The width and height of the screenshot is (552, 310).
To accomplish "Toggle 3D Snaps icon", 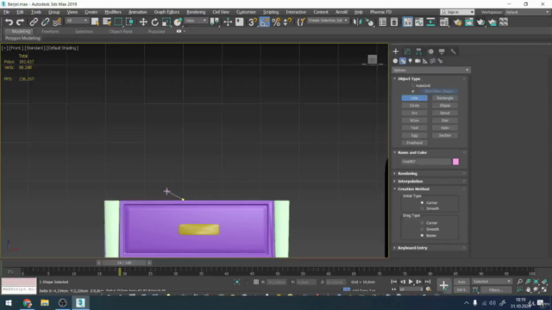I will coord(253,22).
